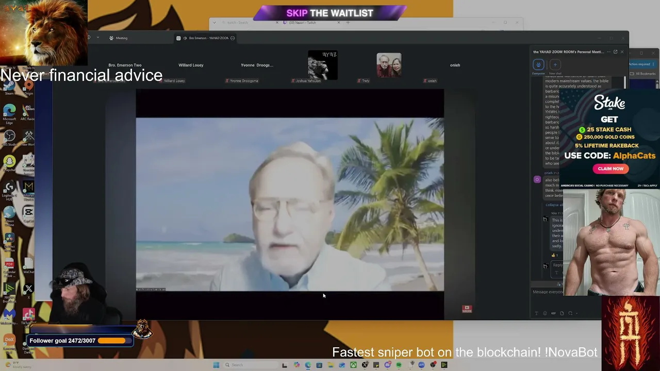This screenshot has width=660, height=371.
Task: Open Windows Start menu
Action: coord(216,365)
